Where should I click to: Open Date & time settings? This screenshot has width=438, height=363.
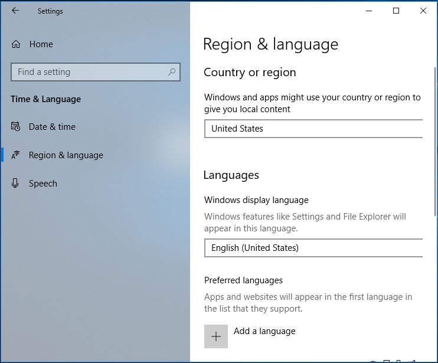pyautogui.click(x=52, y=127)
